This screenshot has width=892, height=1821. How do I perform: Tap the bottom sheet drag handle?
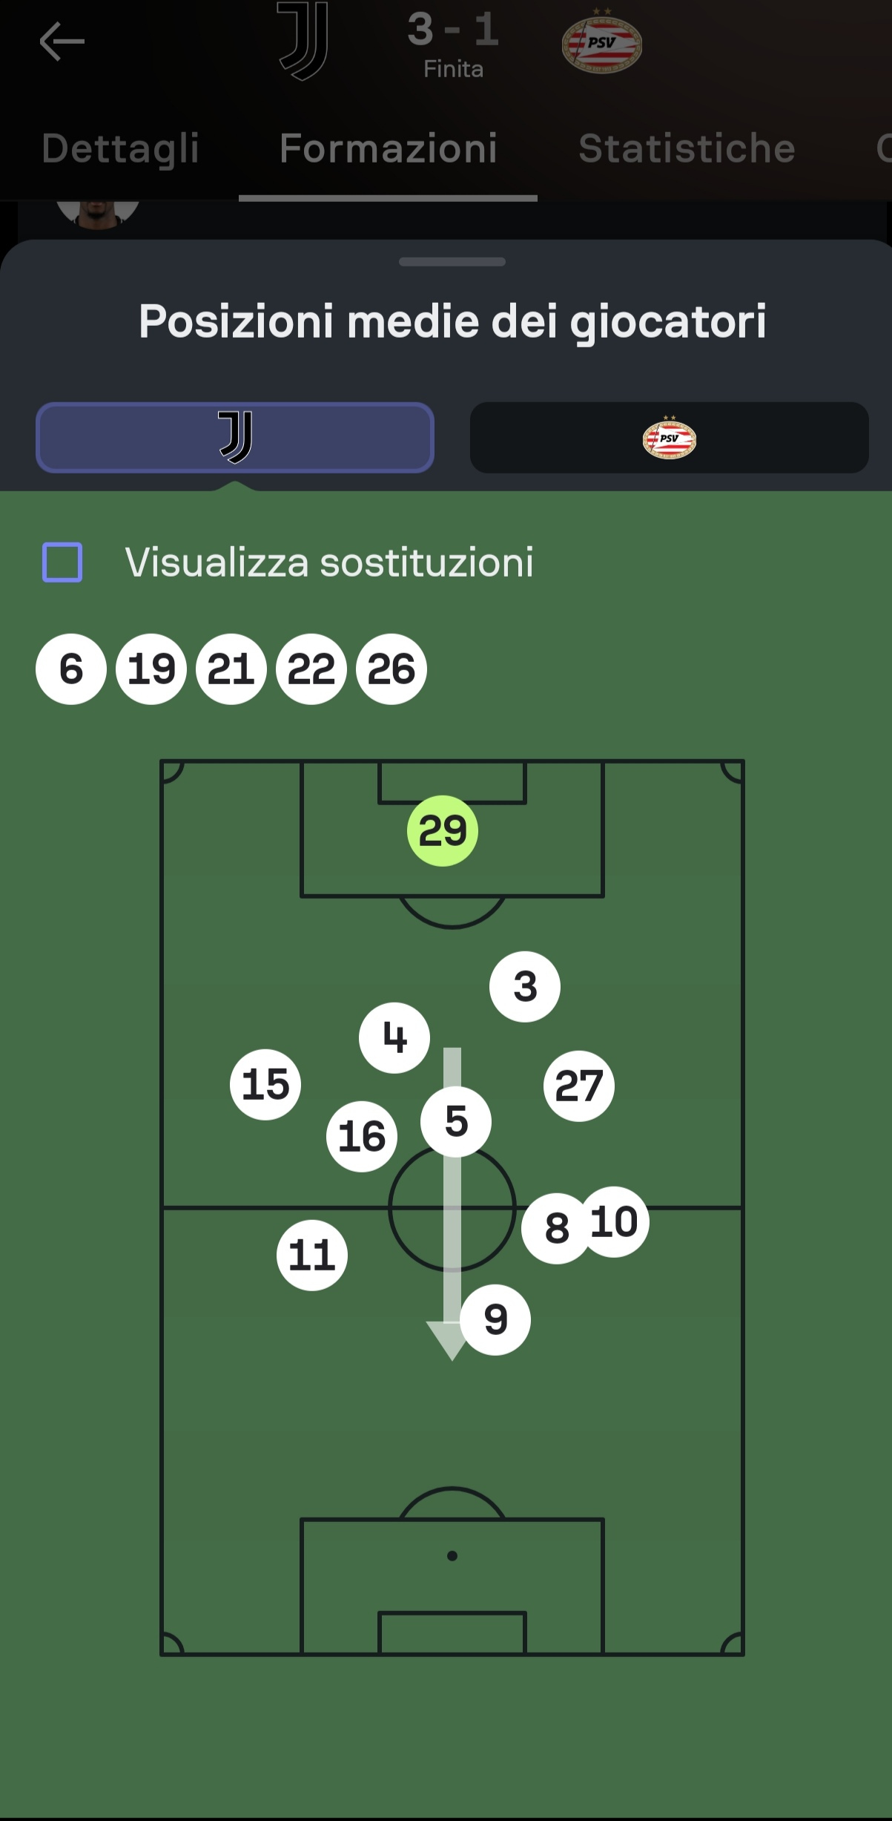[x=452, y=262]
